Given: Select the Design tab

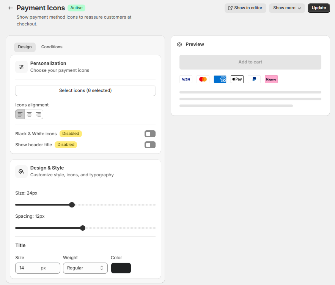Looking at the screenshot, I should click(x=25, y=47).
